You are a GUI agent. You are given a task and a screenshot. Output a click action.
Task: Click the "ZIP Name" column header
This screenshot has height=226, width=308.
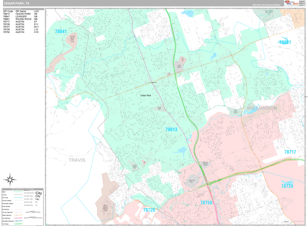coord(21,11)
